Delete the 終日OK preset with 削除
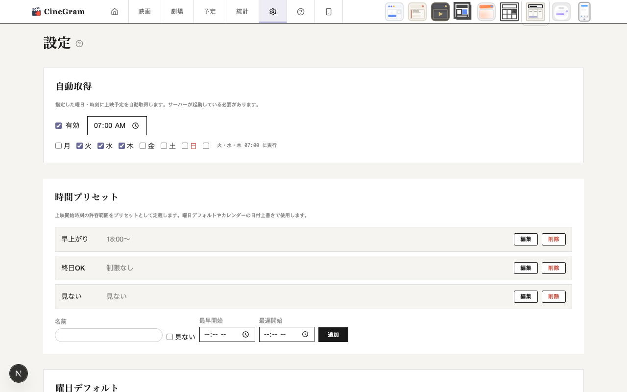This screenshot has height=392, width=627. (x=554, y=268)
